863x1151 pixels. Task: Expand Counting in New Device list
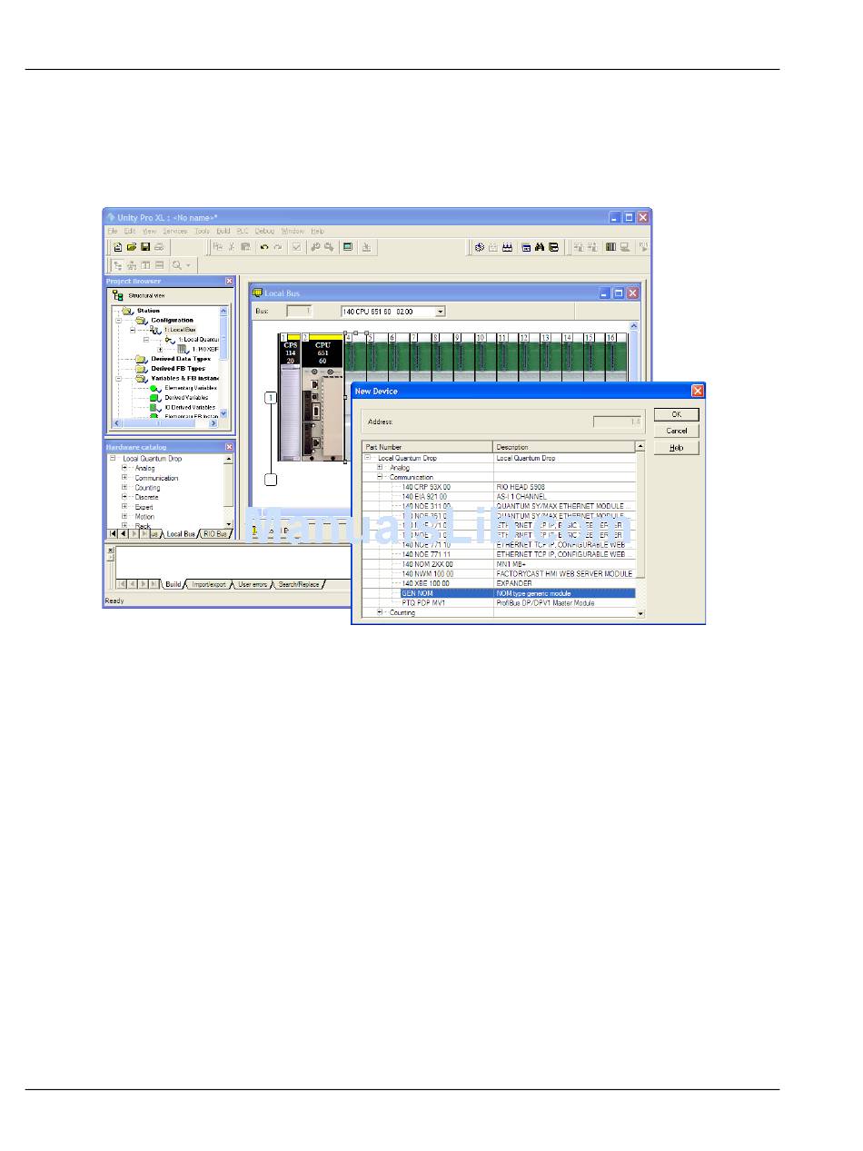(x=380, y=612)
